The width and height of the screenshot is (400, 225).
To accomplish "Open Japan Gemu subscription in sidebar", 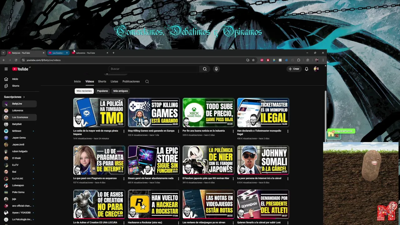I will pos(20,138).
